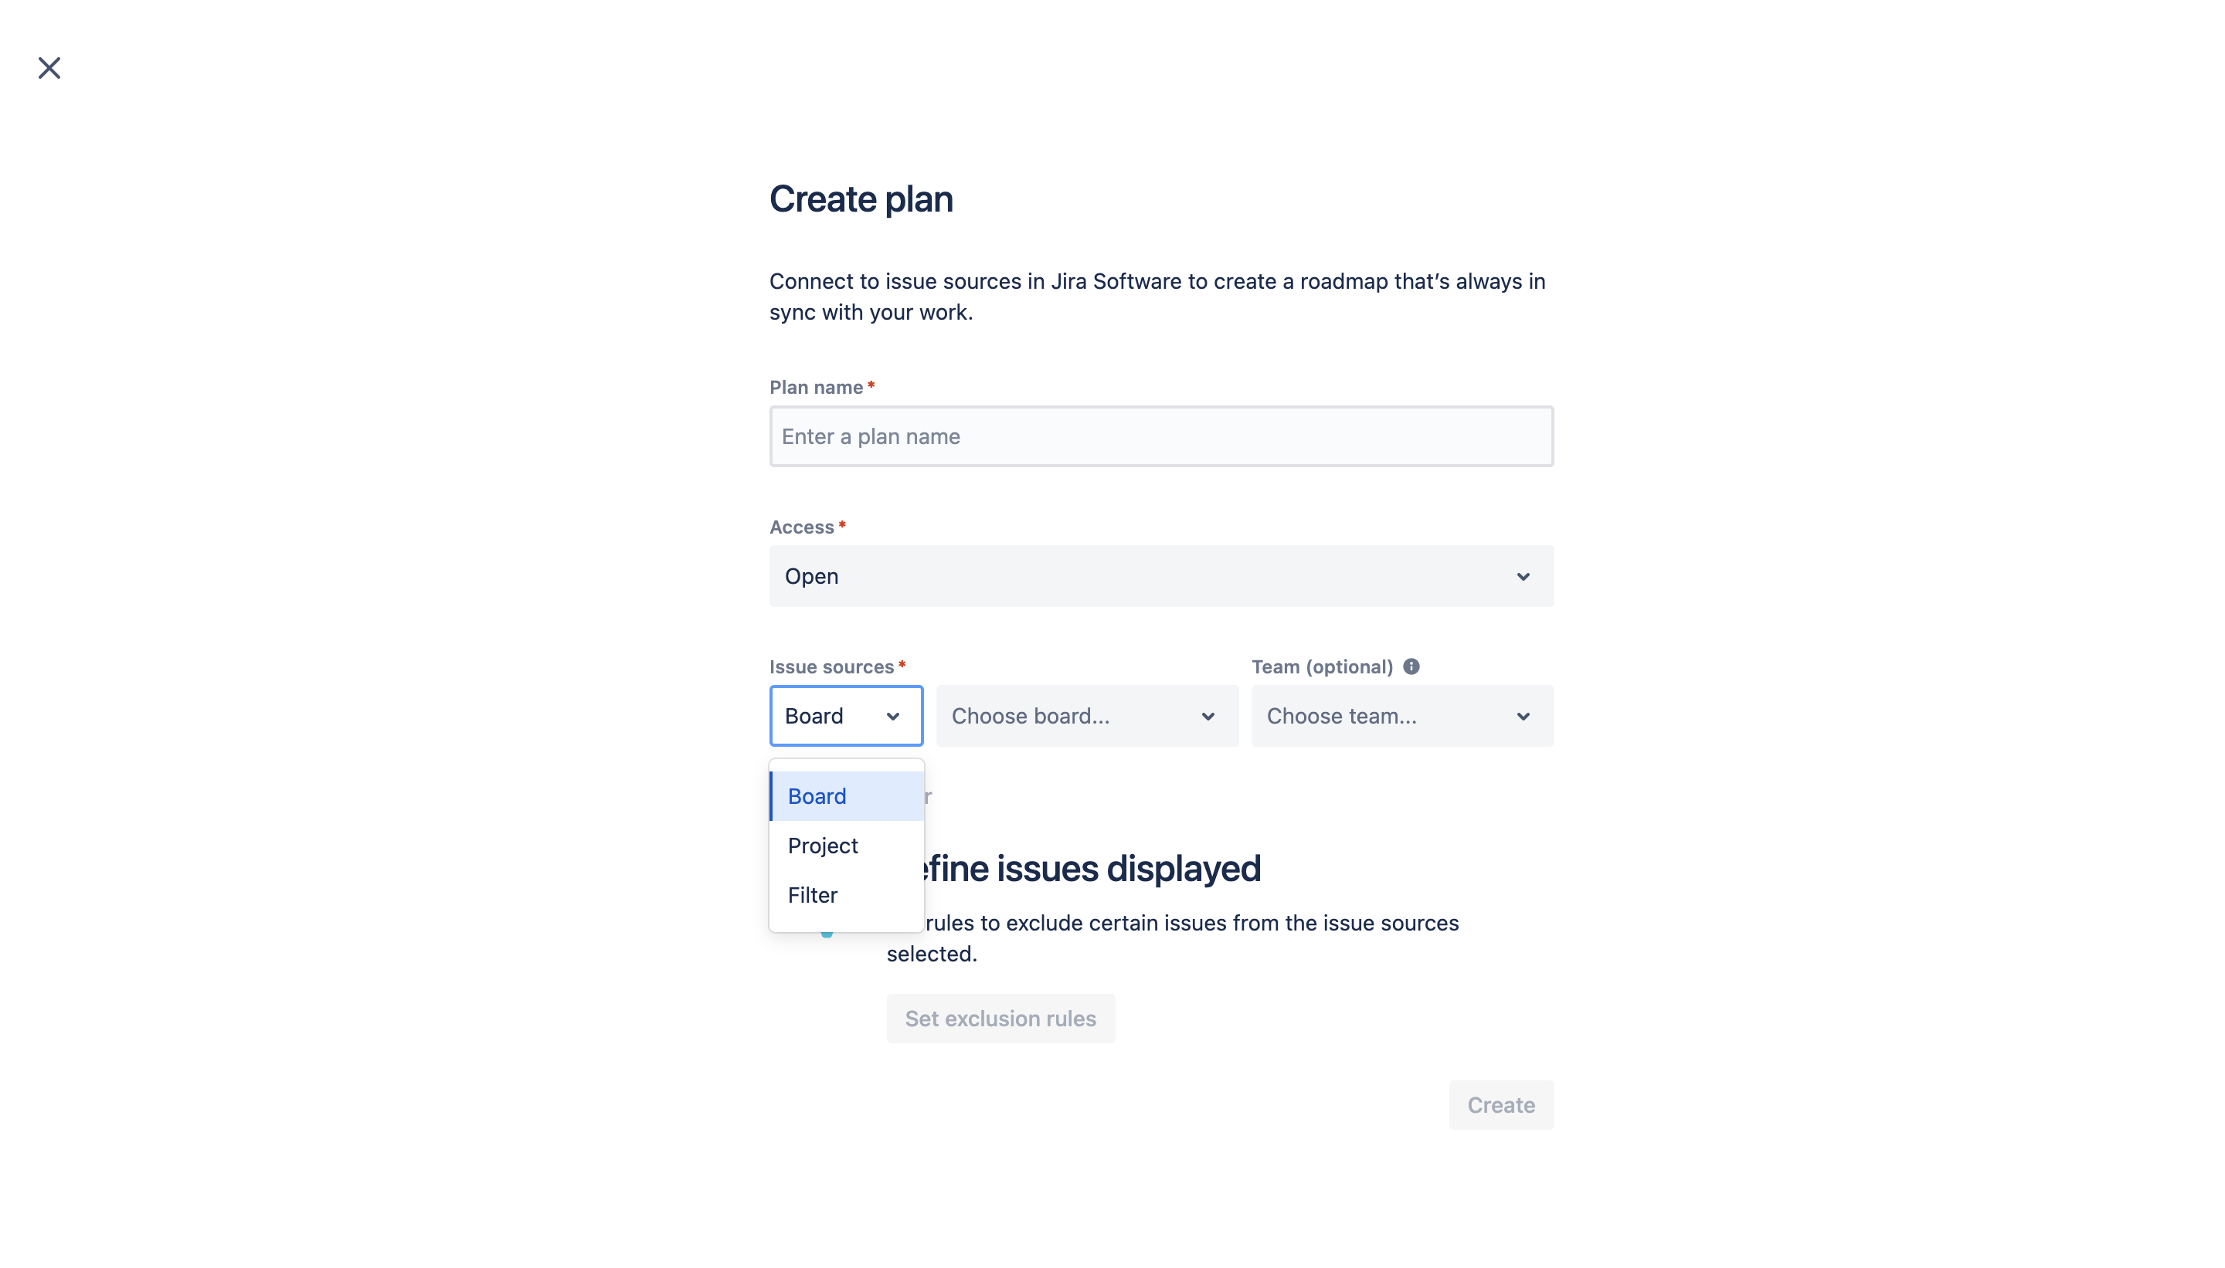Click the Create button to submit plan
Screen dimensions: 2225x1268
point(1500,1103)
